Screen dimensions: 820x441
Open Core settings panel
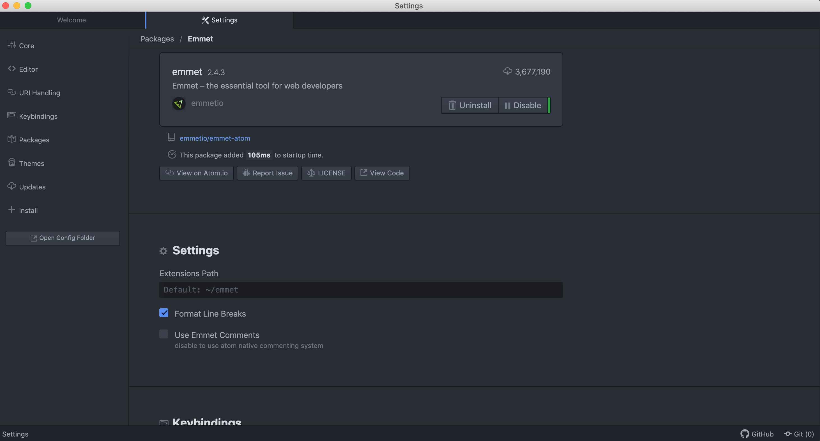[26, 46]
